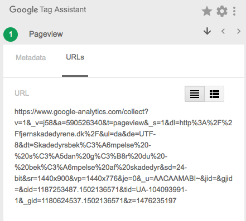The width and height of the screenshot is (246, 221).
Task: Click the Google Tag Assistant logo
Action: click(x=47, y=9)
